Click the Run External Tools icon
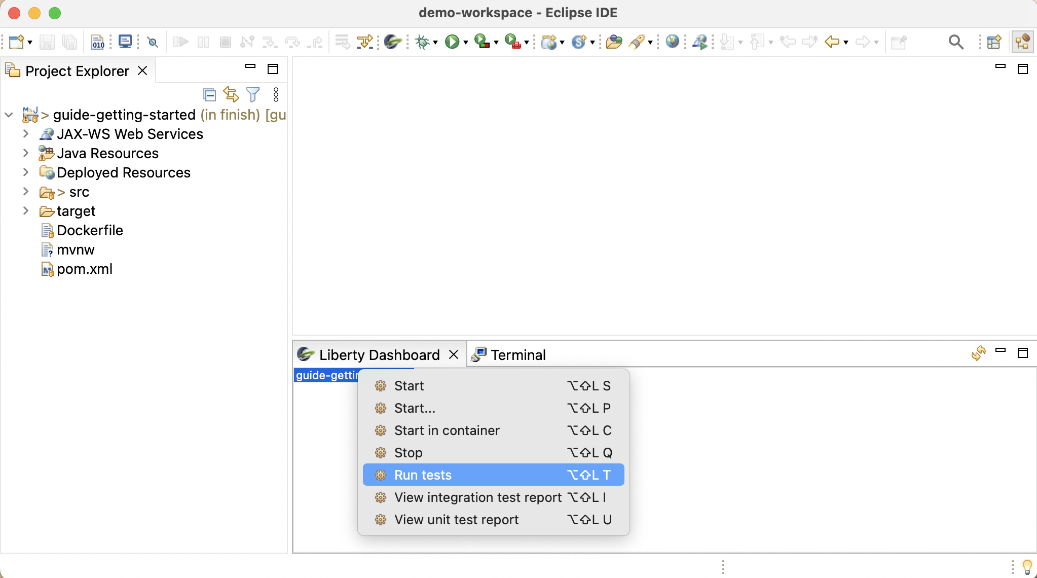The width and height of the screenshot is (1037, 578). point(513,41)
